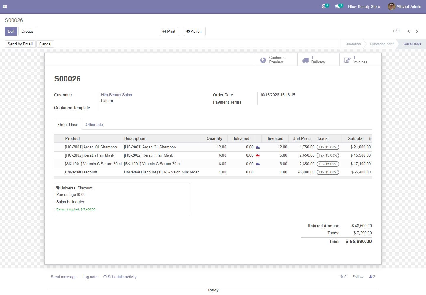Viewport: 426px width, 295px height.
Task: Open the Invoices stat button
Action: click(360, 60)
